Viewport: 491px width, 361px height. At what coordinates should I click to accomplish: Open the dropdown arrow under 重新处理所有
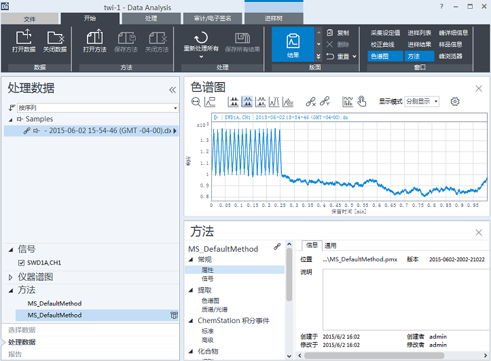click(x=201, y=56)
